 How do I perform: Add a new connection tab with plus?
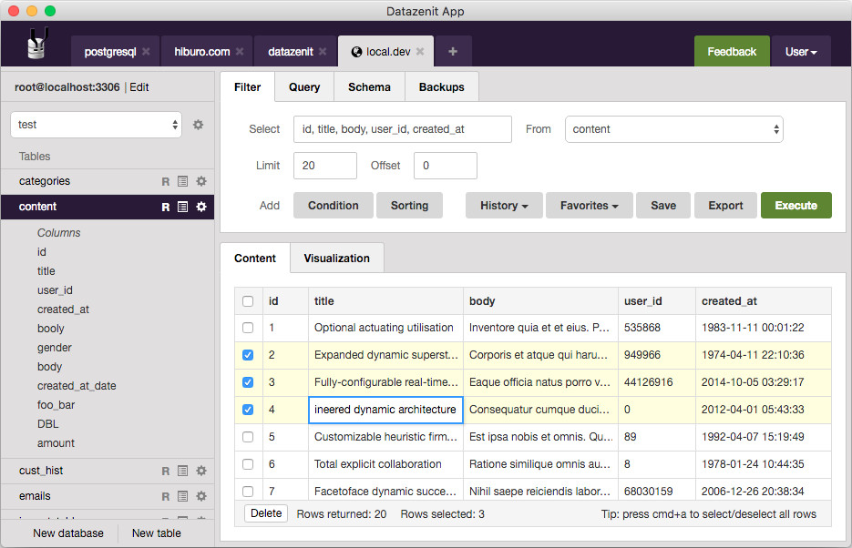453,52
